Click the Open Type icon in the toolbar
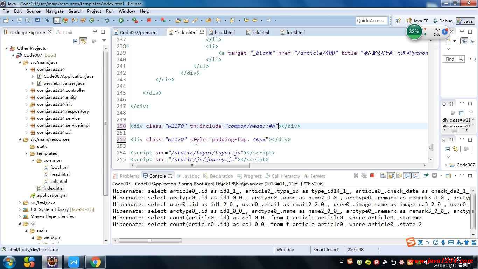Viewport: 478px width, 269px height. tap(178, 20)
